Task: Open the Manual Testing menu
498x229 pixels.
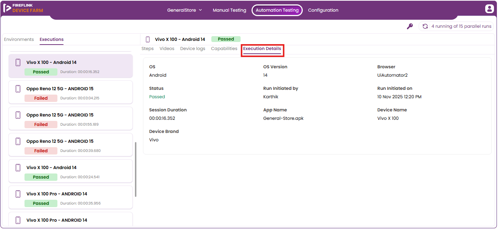Action: click(229, 10)
